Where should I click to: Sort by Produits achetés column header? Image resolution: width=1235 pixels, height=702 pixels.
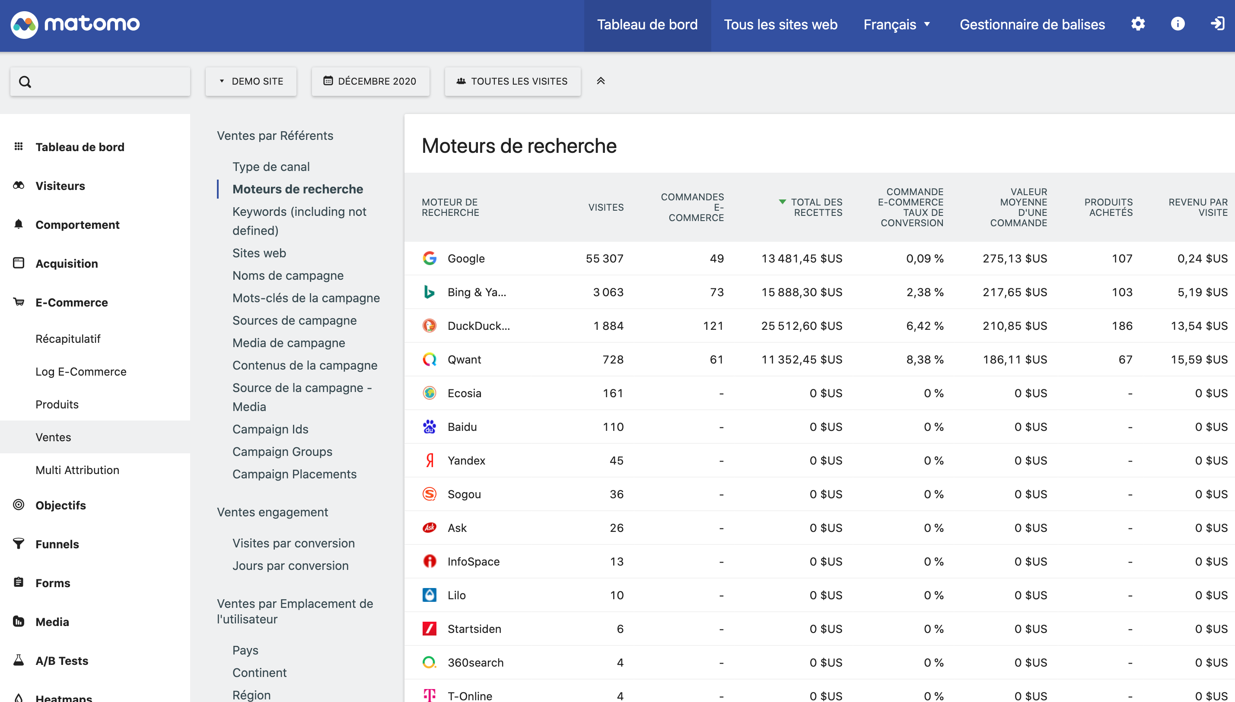point(1108,207)
